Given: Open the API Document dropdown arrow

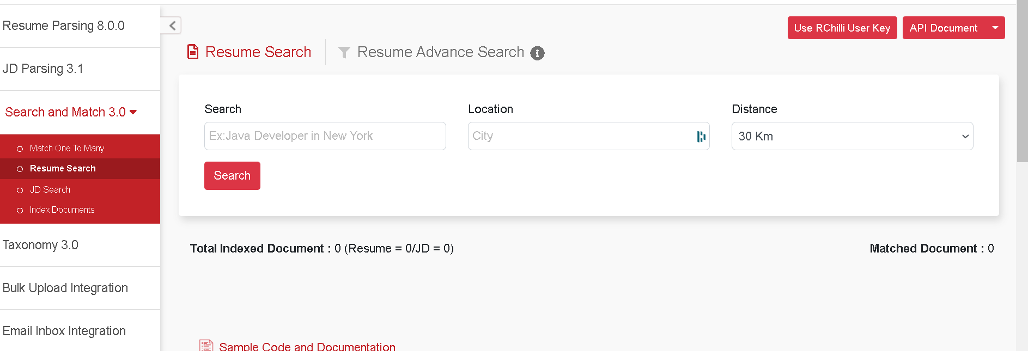Looking at the screenshot, I should coord(995,28).
